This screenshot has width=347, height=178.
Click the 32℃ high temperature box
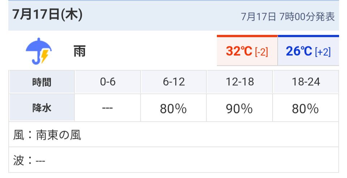(x=247, y=51)
